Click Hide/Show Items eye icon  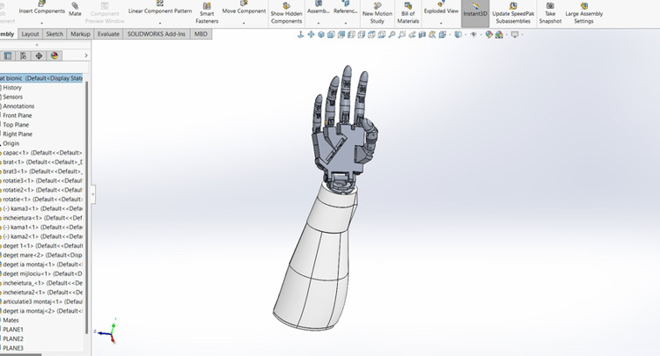pos(473,34)
